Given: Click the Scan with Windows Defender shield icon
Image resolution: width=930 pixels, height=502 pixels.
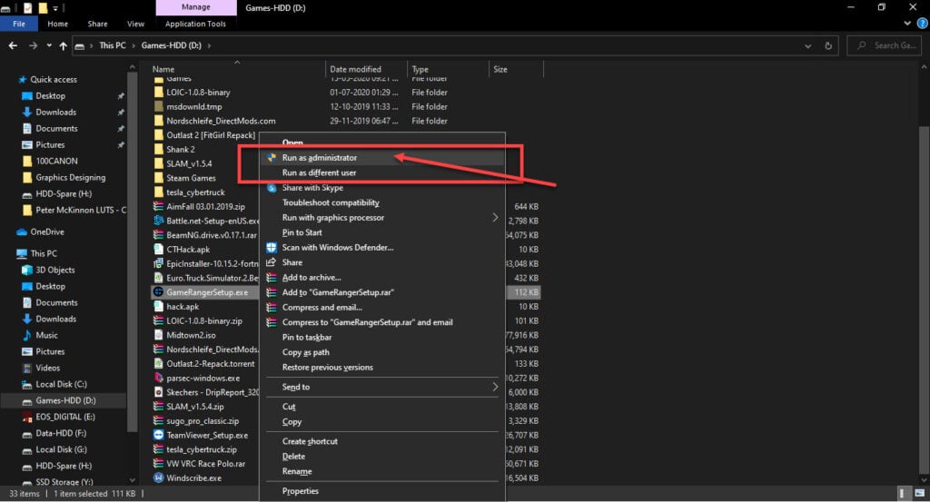Looking at the screenshot, I should pyautogui.click(x=272, y=248).
